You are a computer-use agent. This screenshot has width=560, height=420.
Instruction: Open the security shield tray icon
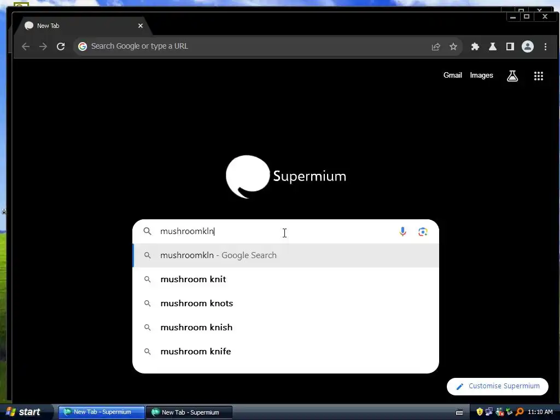click(x=479, y=412)
